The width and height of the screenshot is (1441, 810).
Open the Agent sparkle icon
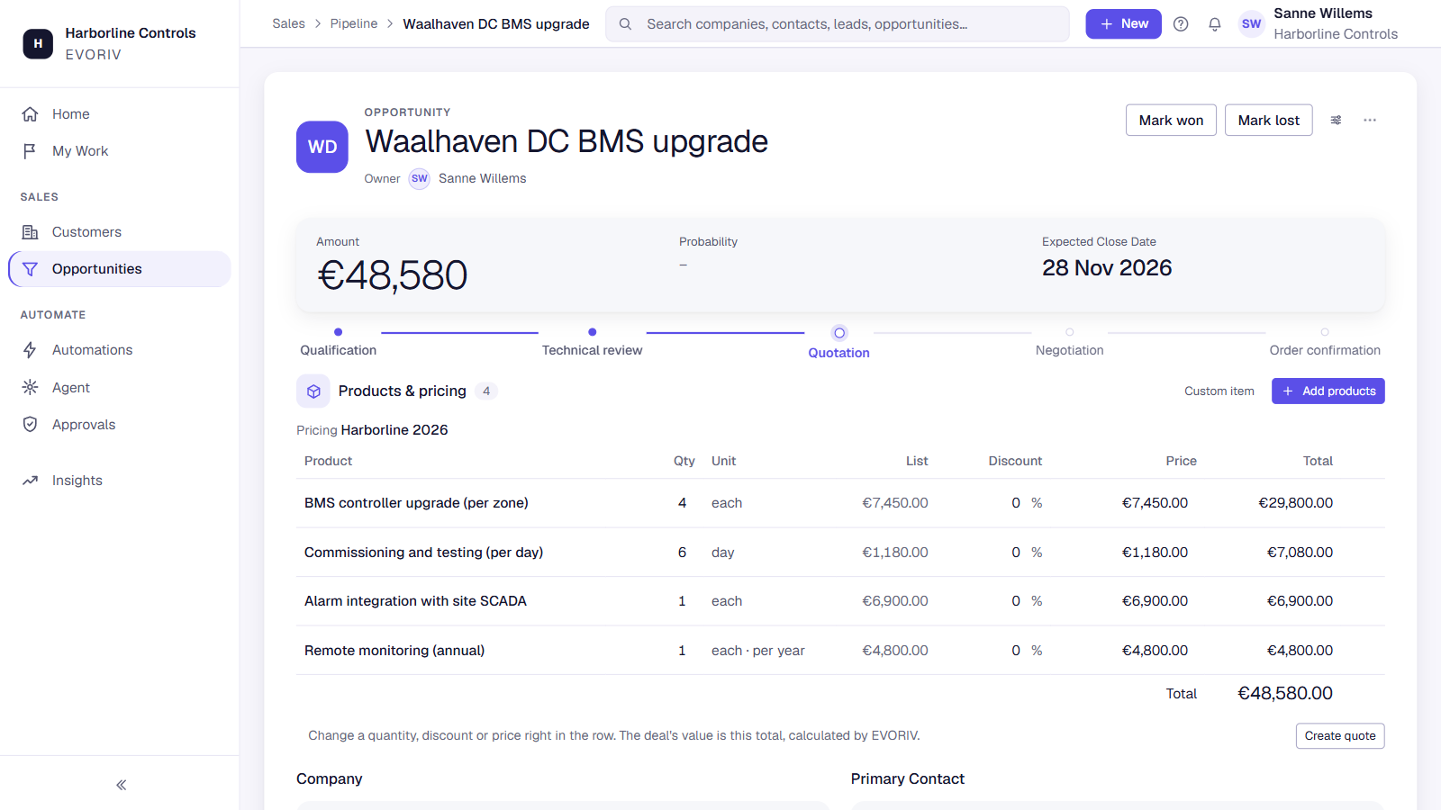(x=30, y=388)
